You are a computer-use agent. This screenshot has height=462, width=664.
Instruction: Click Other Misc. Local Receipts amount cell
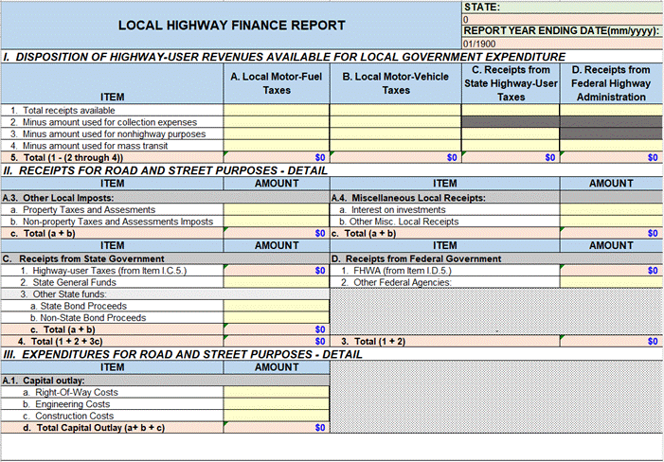(612, 222)
